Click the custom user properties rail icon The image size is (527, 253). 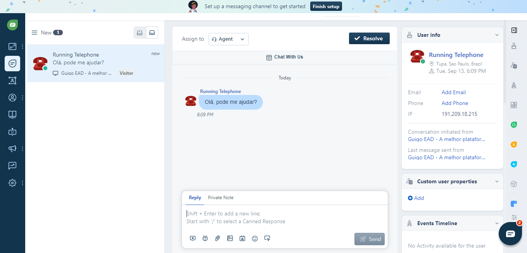click(514, 66)
